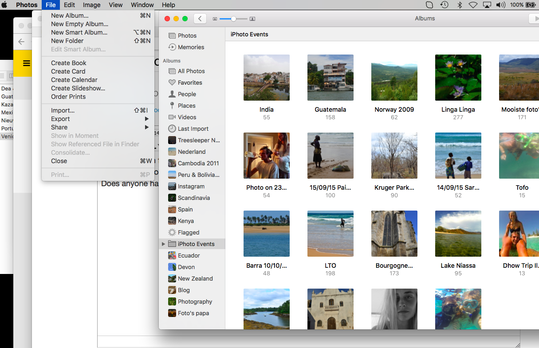Open the People album

click(187, 94)
